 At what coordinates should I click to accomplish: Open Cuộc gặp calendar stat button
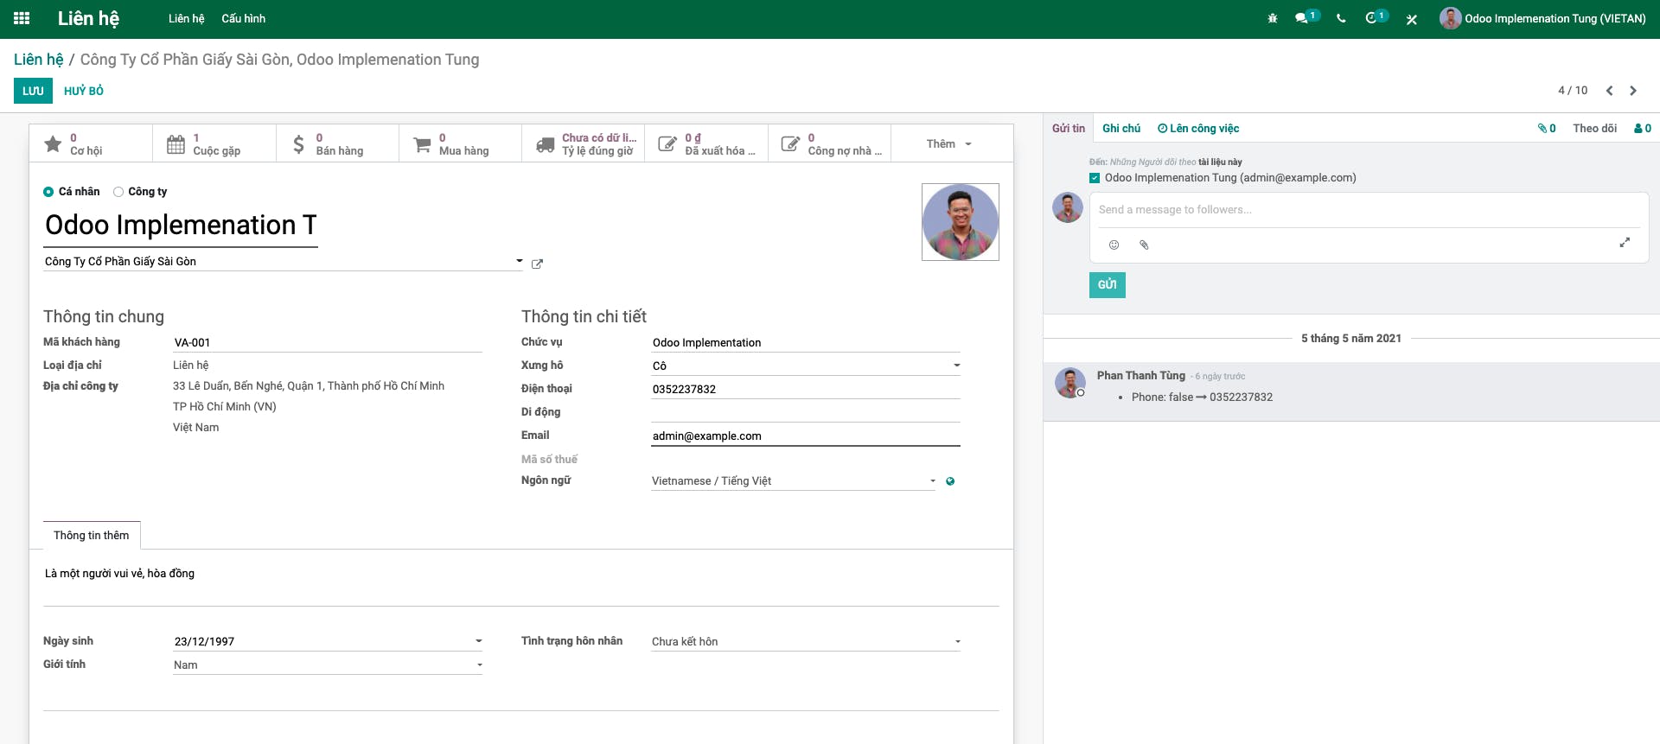214,143
